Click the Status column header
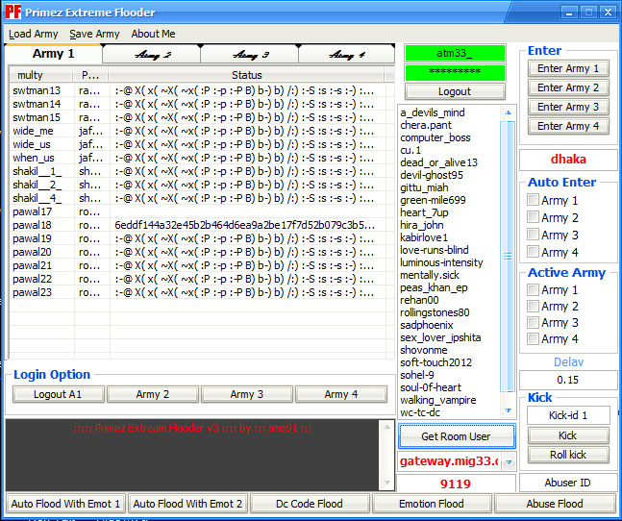Image resolution: width=622 pixels, height=521 pixels. (247, 75)
